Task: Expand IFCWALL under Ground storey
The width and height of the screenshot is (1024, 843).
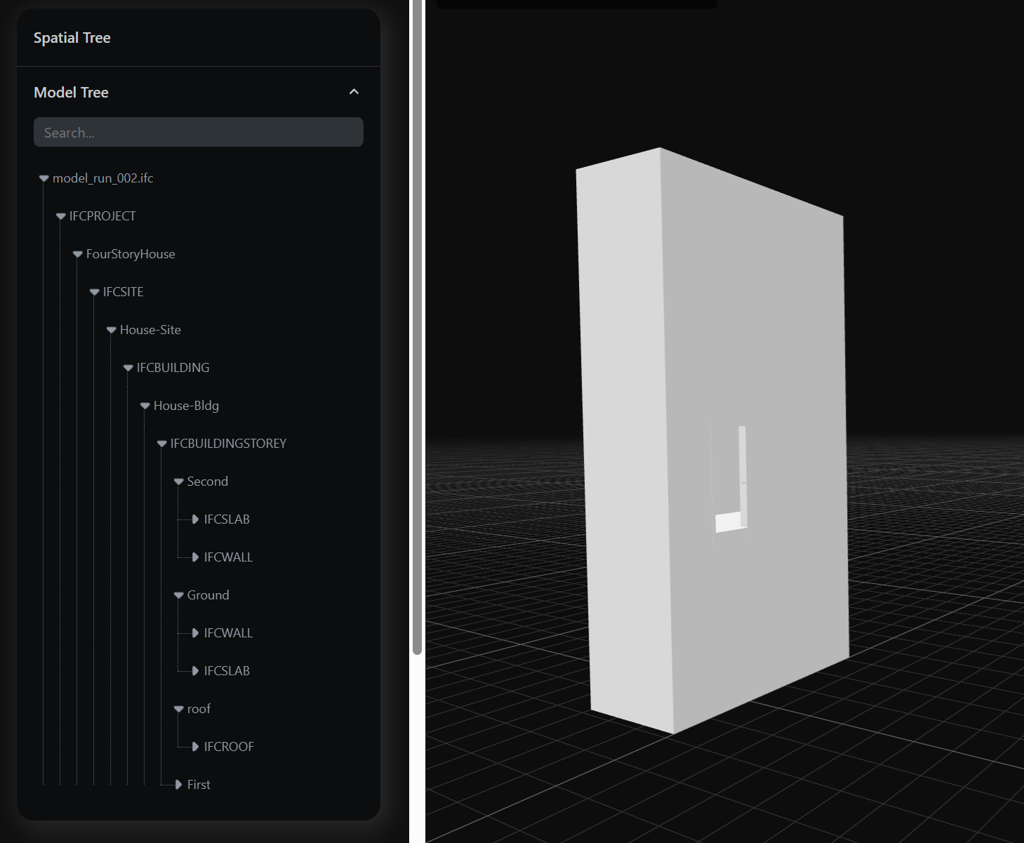Action: (195, 633)
